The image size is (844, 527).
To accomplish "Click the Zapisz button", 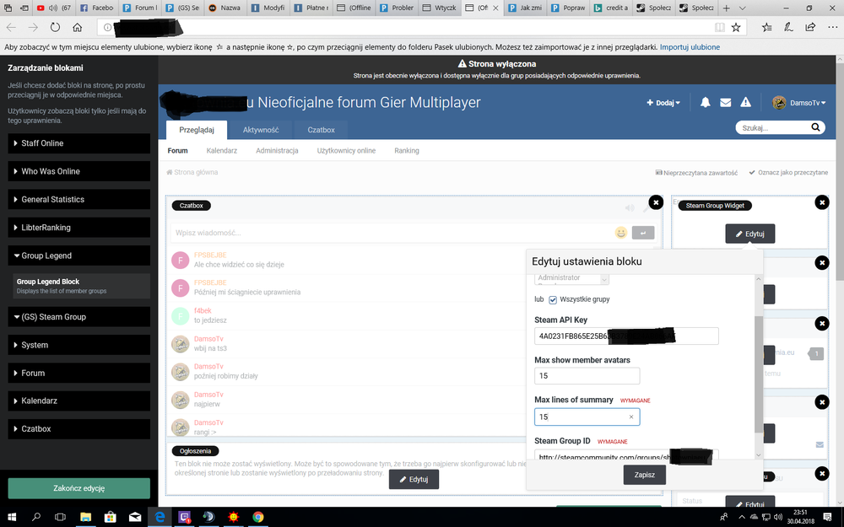I will pyautogui.click(x=644, y=475).
